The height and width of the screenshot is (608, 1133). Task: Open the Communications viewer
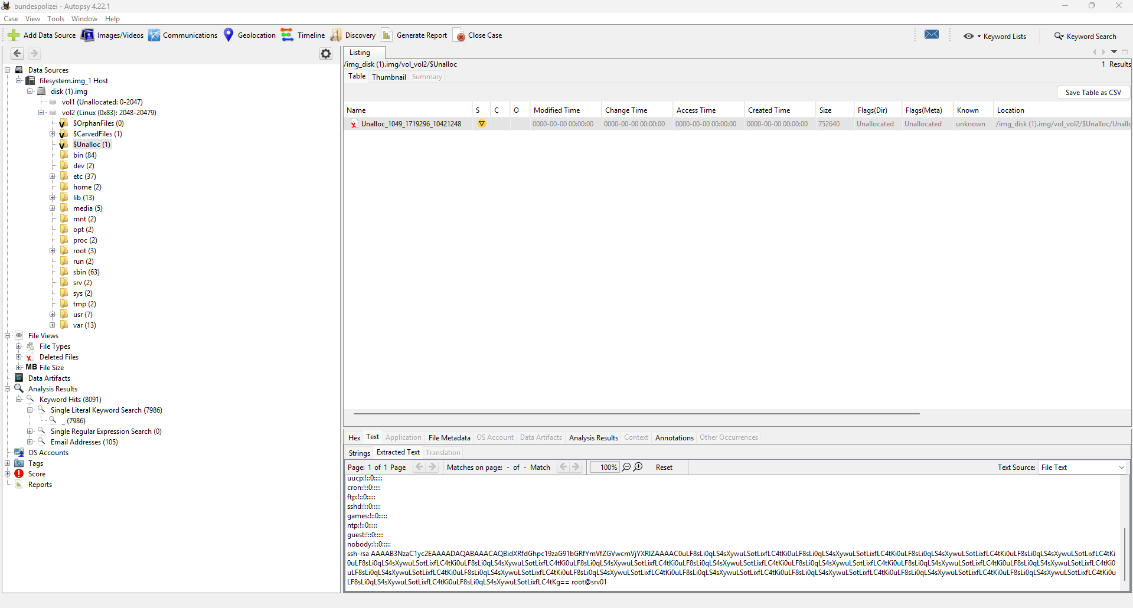pos(154,35)
